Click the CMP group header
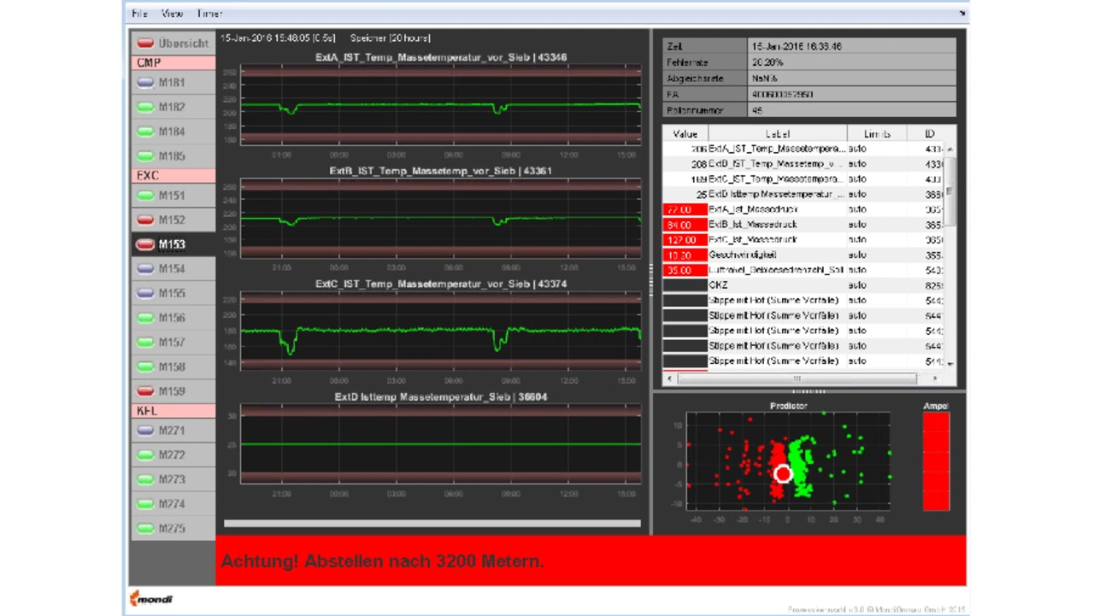 tap(173, 62)
